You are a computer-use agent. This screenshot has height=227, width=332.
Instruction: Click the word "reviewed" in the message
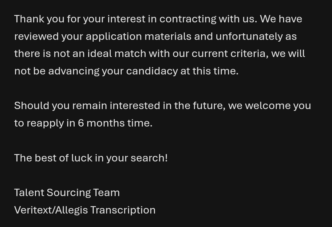[x=36, y=36]
